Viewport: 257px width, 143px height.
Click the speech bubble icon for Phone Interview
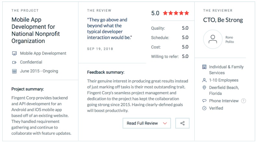204,101
